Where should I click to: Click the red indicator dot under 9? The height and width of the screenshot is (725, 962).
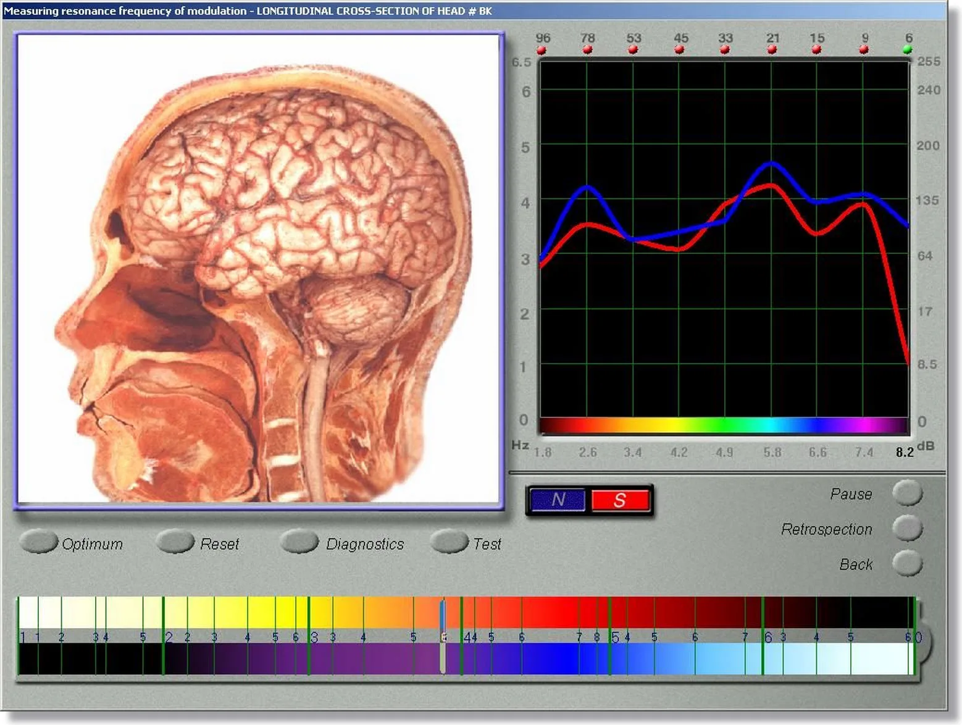(x=864, y=50)
